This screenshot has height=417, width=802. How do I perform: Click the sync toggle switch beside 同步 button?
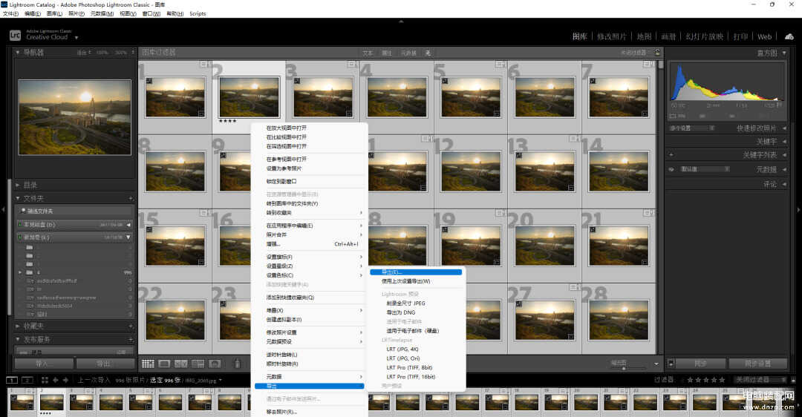pyautogui.click(x=671, y=364)
